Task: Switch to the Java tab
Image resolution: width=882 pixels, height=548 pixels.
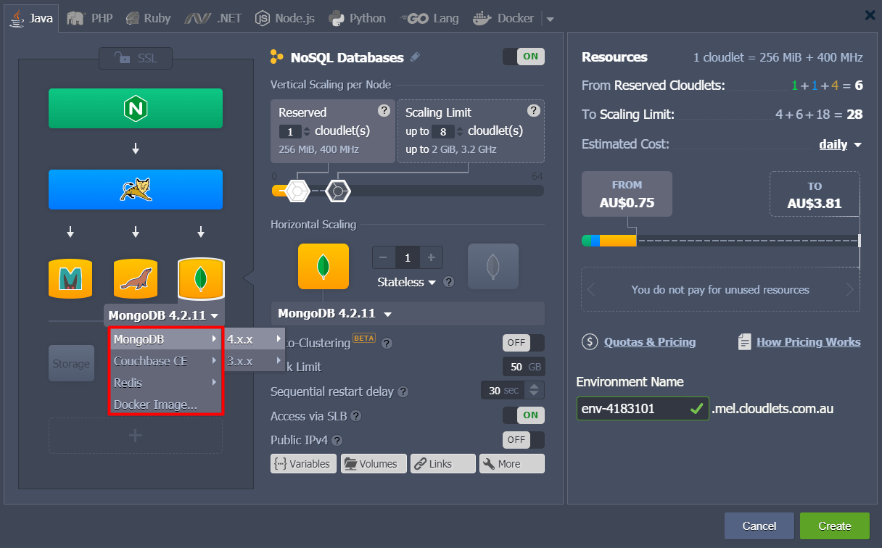Action: pos(31,18)
